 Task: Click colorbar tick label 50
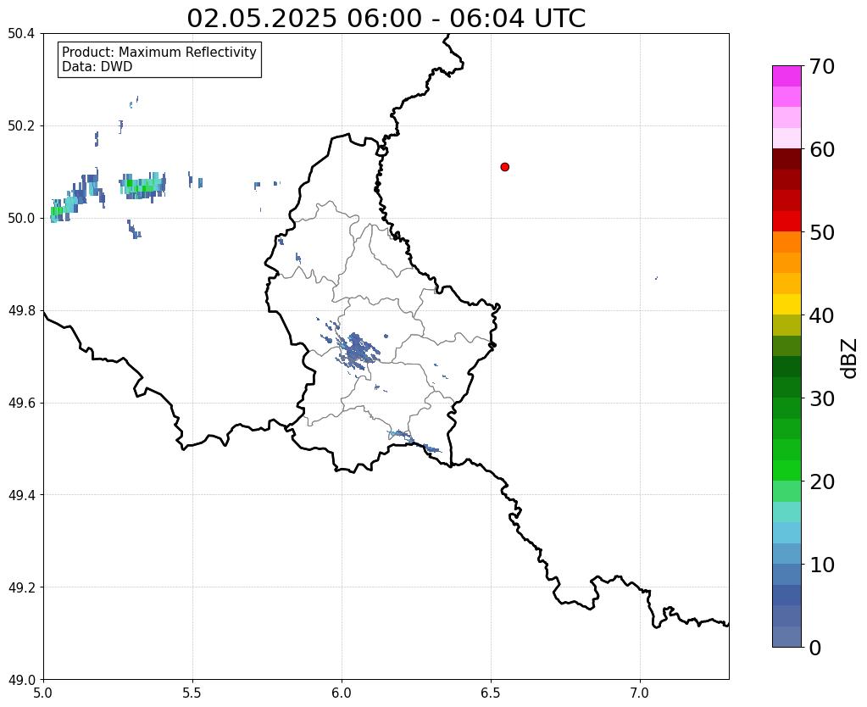click(822, 232)
